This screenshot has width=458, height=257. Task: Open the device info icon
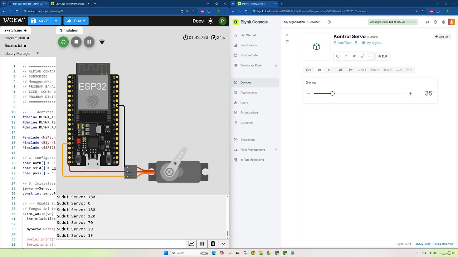click(338, 56)
